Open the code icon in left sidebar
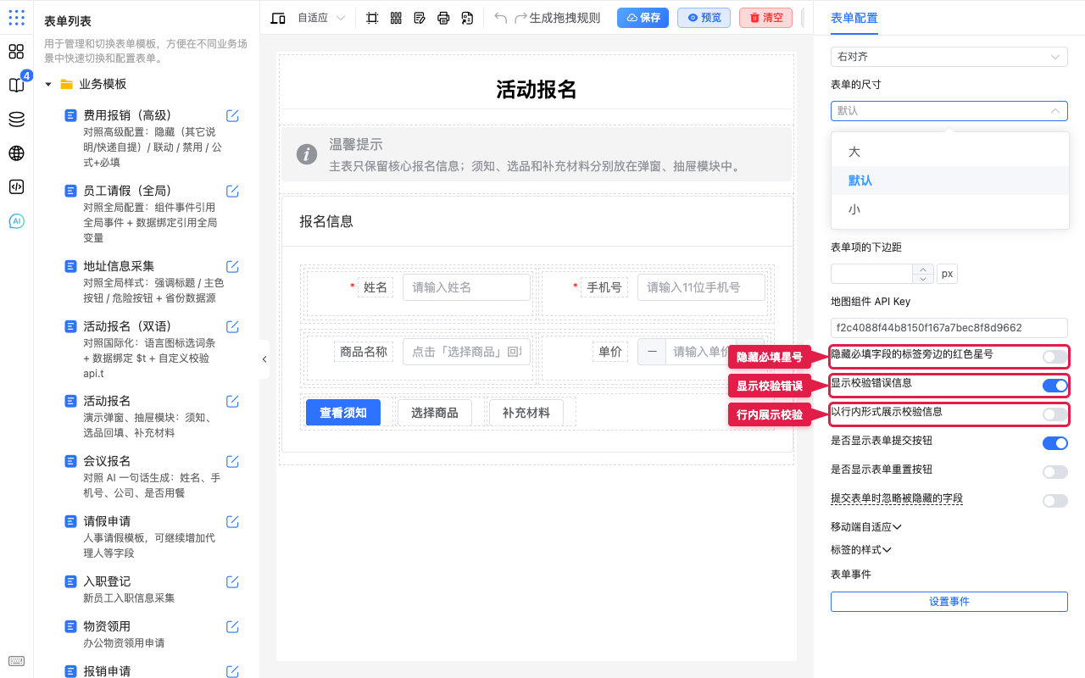1085x678 pixels. pos(16,187)
